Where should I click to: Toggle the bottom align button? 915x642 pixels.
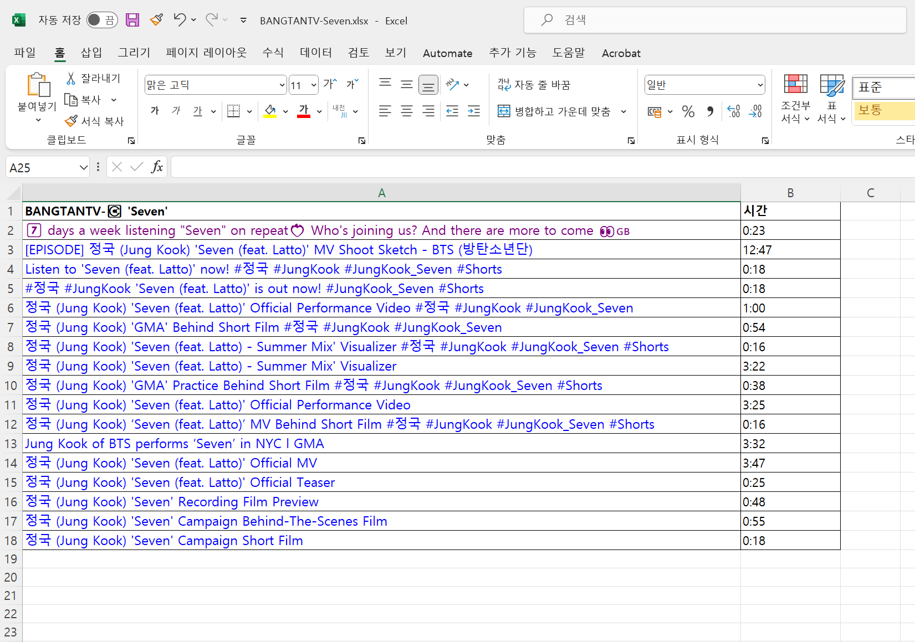pos(428,85)
